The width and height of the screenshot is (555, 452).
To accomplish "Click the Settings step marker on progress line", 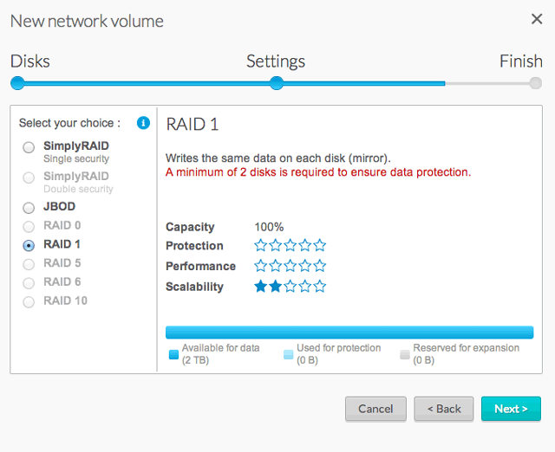I will [277, 83].
